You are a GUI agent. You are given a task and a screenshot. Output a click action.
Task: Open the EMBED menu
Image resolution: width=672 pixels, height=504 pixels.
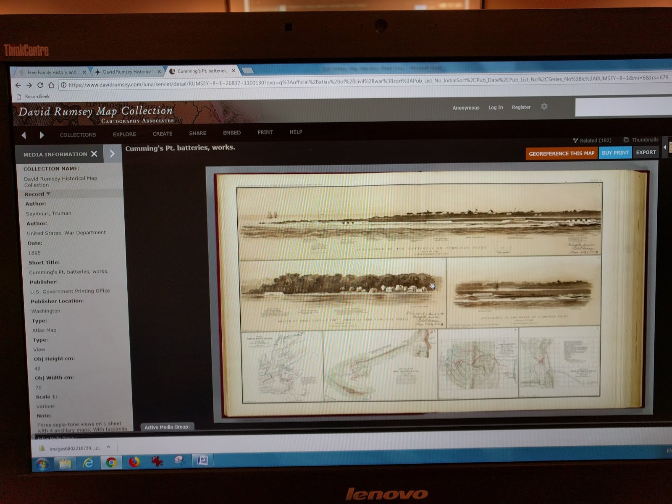coord(232,133)
